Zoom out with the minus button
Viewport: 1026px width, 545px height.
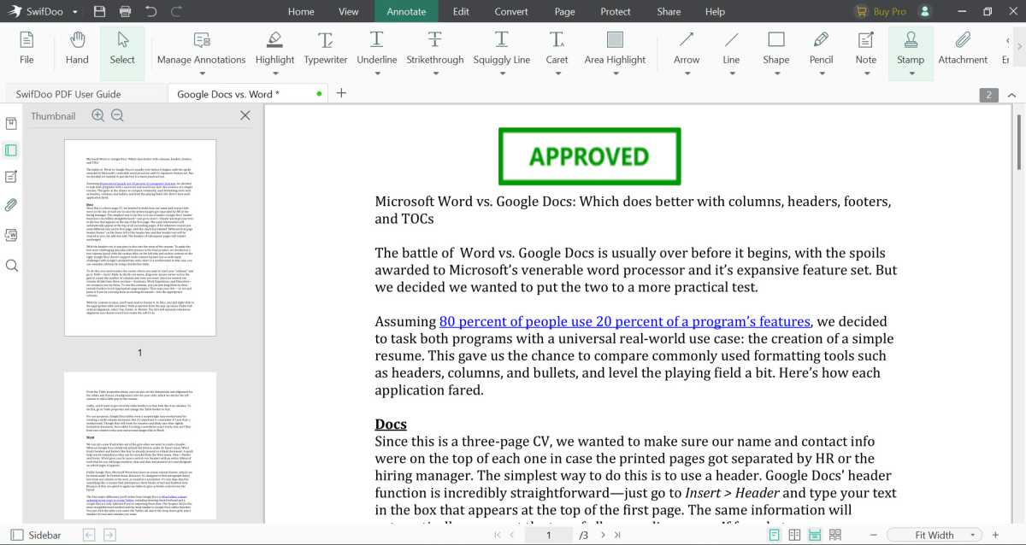click(x=875, y=535)
